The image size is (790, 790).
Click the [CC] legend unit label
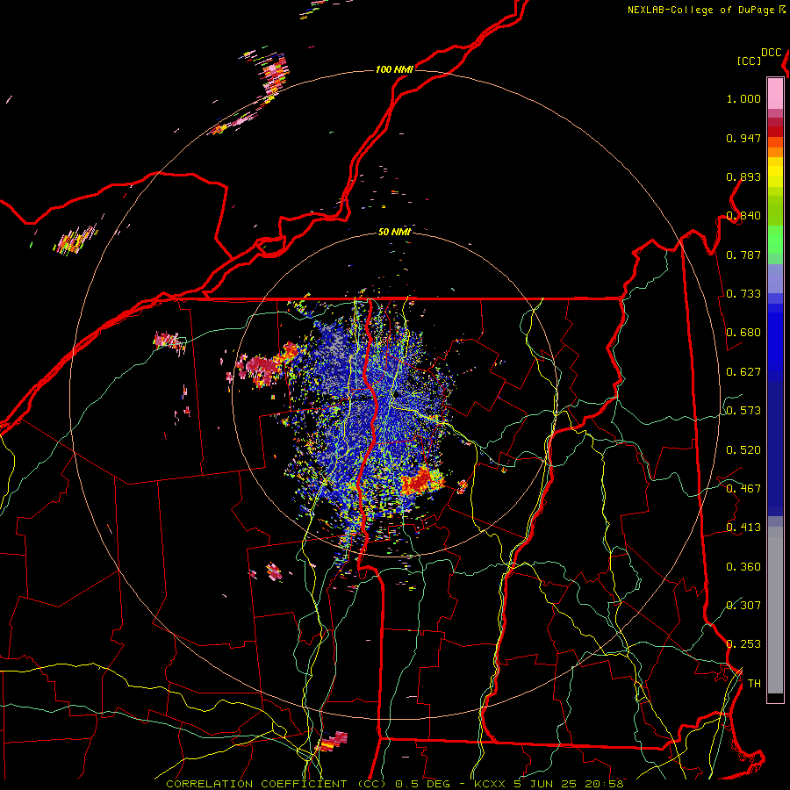(x=749, y=61)
